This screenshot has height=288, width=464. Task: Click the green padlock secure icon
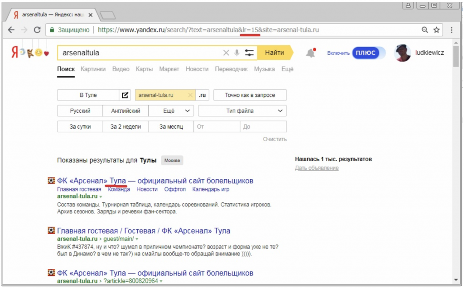(52, 30)
